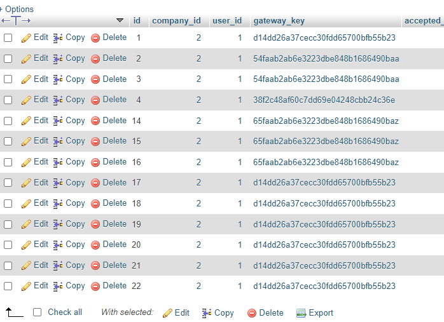The width and height of the screenshot is (444, 322).
Task: Click the red Delete icon for row id 21
Action: (95, 265)
